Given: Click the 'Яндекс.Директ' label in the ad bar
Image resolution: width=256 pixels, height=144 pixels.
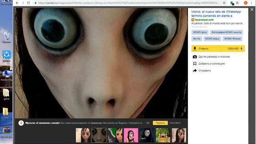Looking at the screenshot, I should point(175,123).
